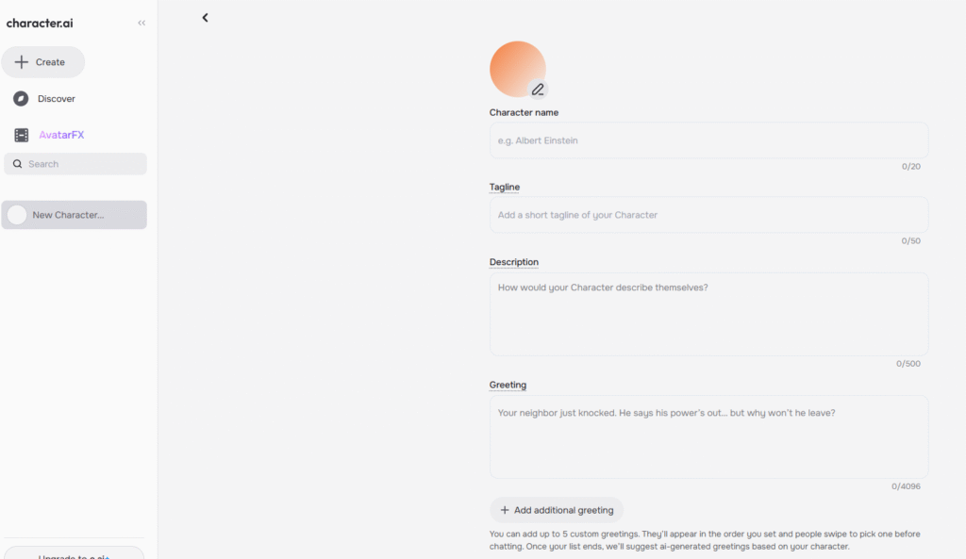Click the Discover compass icon
This screenshot has width=966, height=559.
[21, 98]
